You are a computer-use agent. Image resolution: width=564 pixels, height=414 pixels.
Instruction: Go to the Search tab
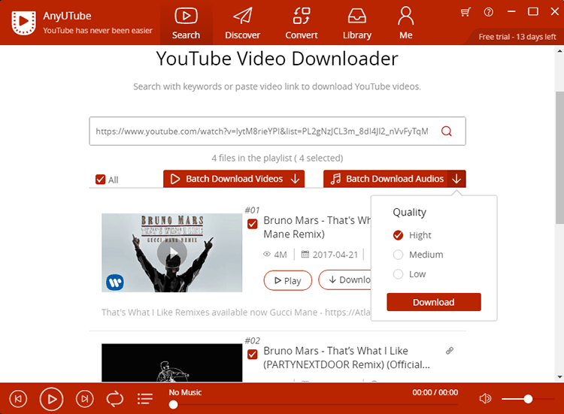[186, 23]
